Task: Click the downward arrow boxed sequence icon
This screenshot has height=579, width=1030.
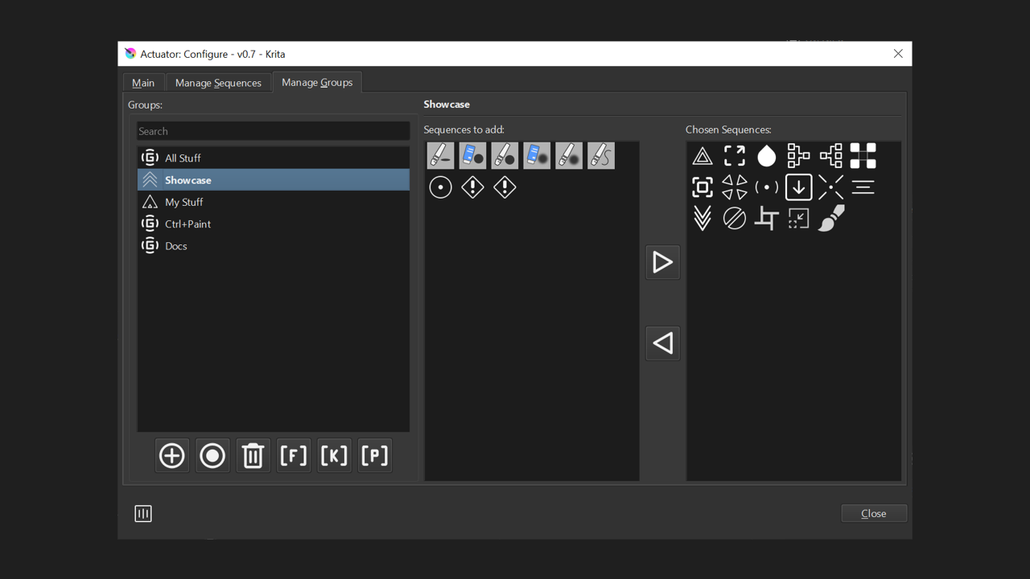Action: [x=798, y=187]
